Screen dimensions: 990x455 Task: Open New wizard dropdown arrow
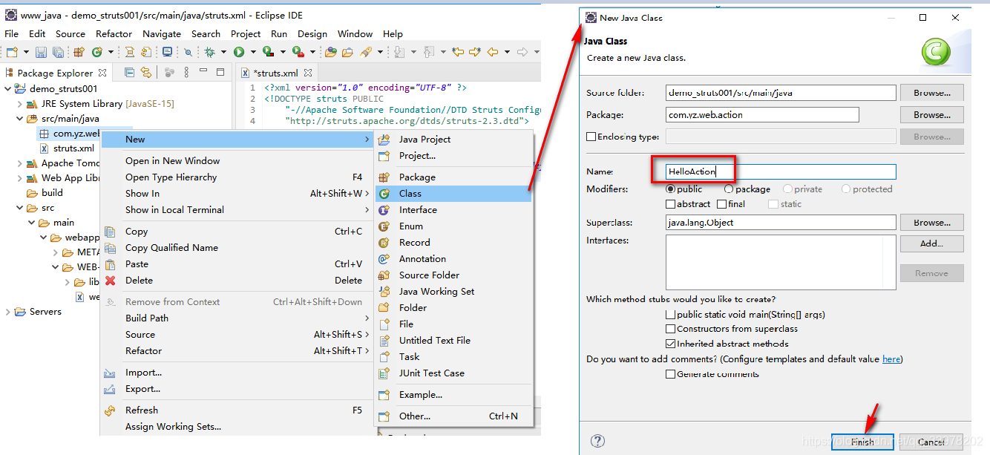[x=27, y=52]
